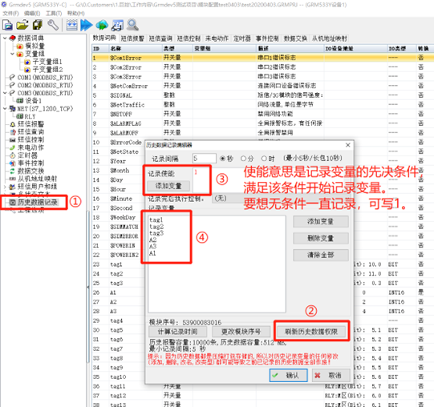434x407 pixels.
Task: Select the 分 radio button
Action: coord(243,159)
